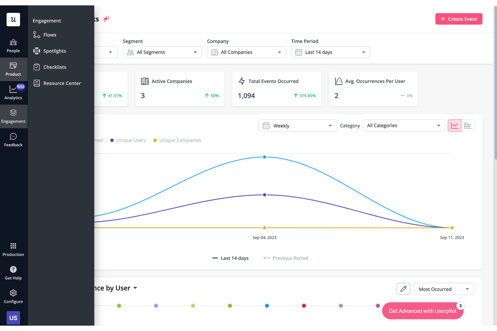497x331 pixels.
Task: Select the line chart view toggle
Action: (454, 125)
